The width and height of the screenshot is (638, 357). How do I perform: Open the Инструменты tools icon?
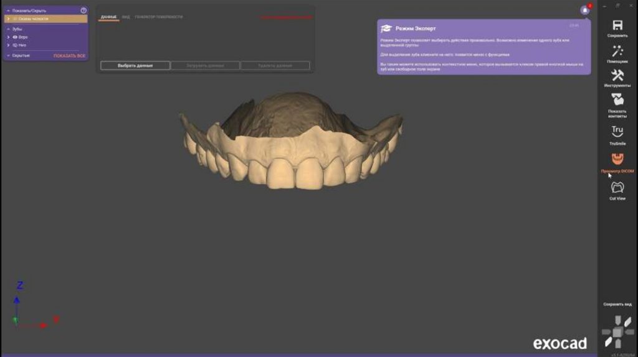coord(617,75)
